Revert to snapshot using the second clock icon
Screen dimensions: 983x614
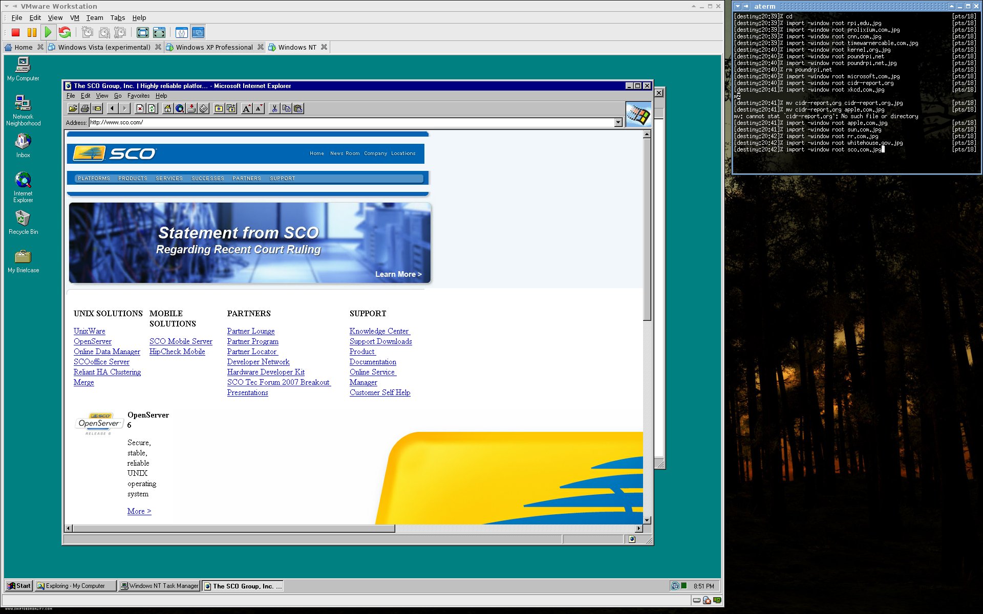point(104,33)
